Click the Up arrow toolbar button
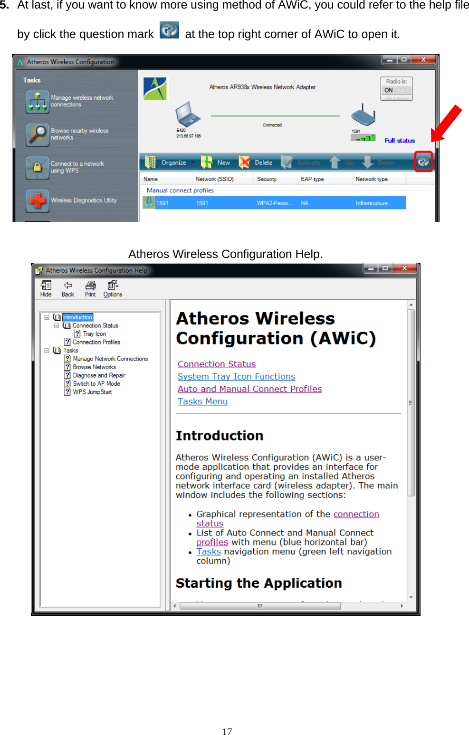The width and height of the screenshot is (469, 735). (x=341, y=162)
